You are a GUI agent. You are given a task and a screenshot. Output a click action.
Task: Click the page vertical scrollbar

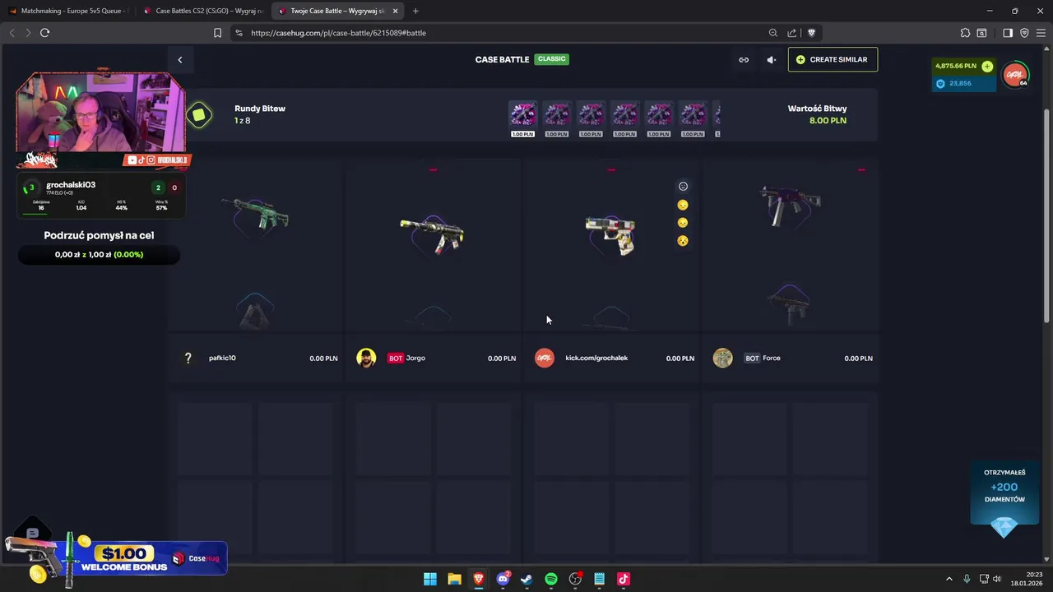pos(1047,214)
